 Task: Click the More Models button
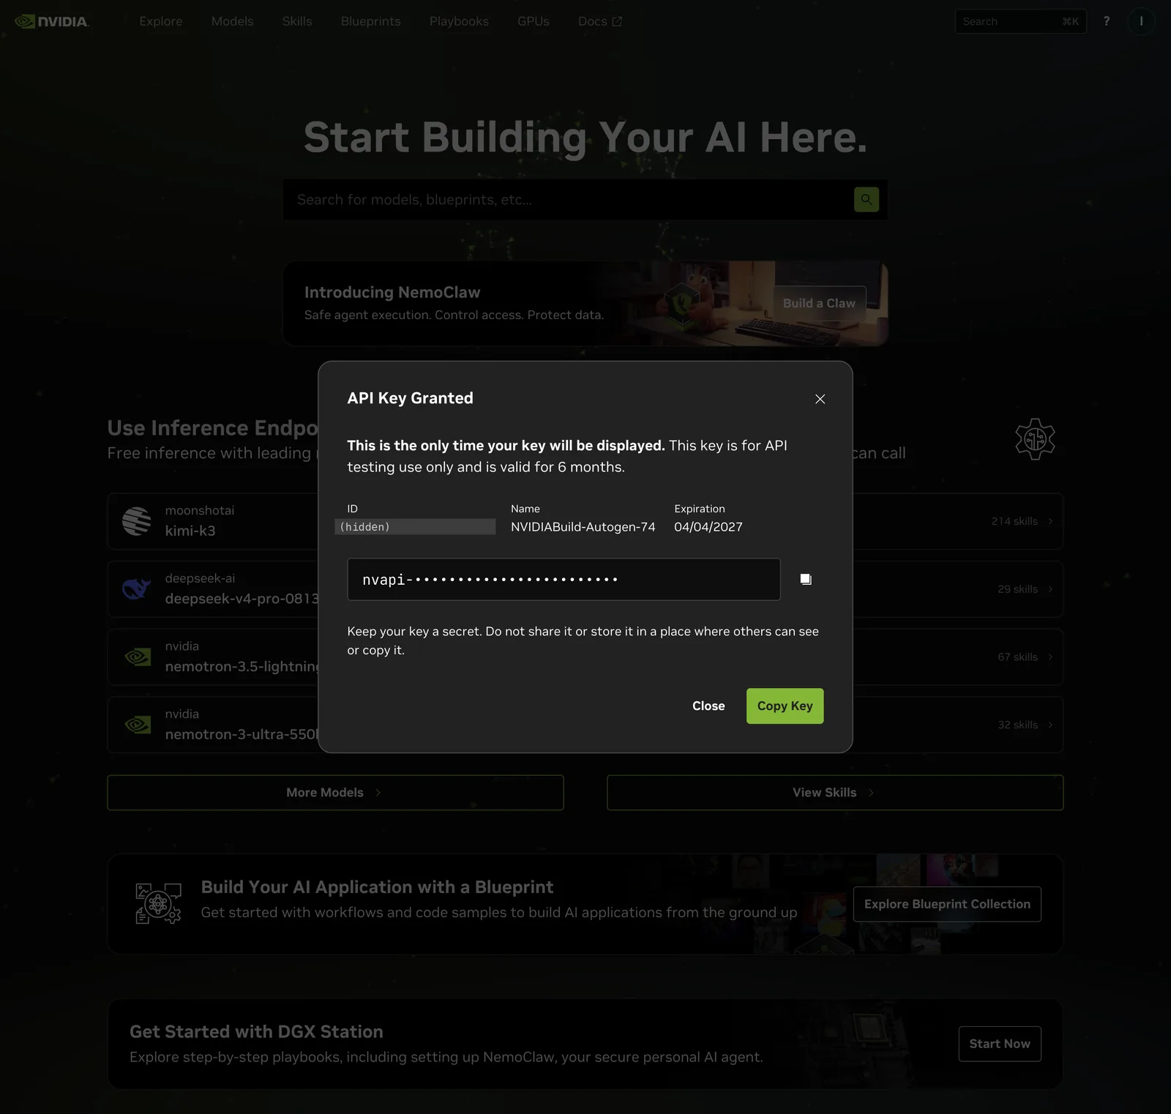click(x=335, y=793)
